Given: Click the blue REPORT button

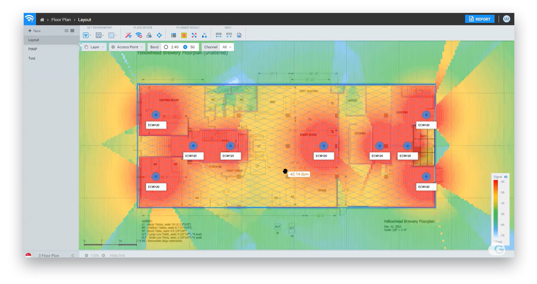Looking at the screenshot, I should [480, 19].
